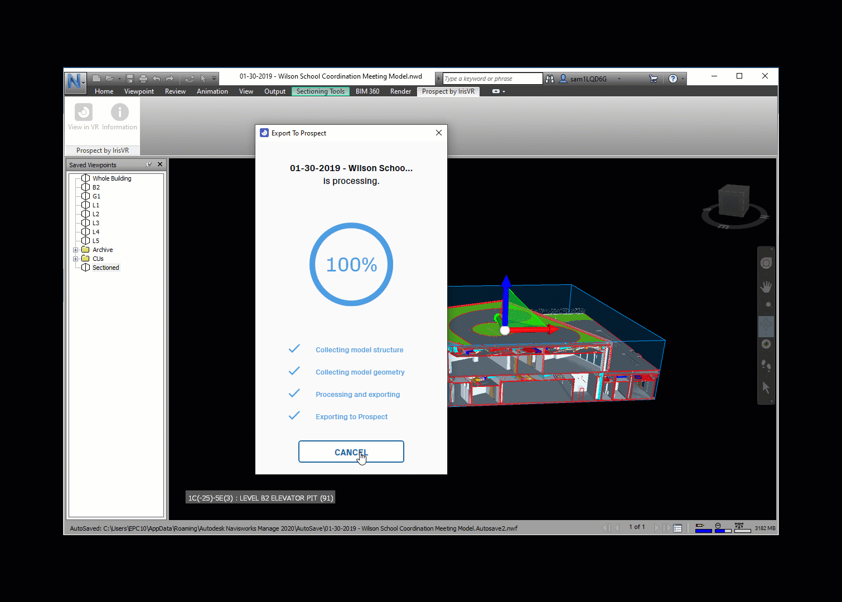Viewport: 842px width, 602px height.
Task: Open the Animation ribbon tab
Action: 212,91
